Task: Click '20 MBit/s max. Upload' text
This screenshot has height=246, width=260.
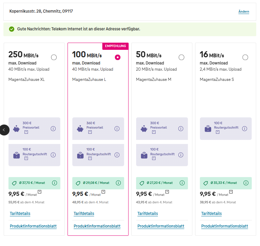Action: 156,69
